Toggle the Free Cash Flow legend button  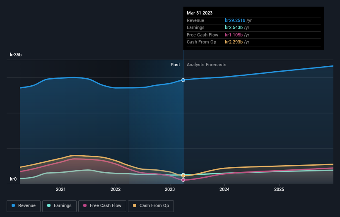coord(102,206)
